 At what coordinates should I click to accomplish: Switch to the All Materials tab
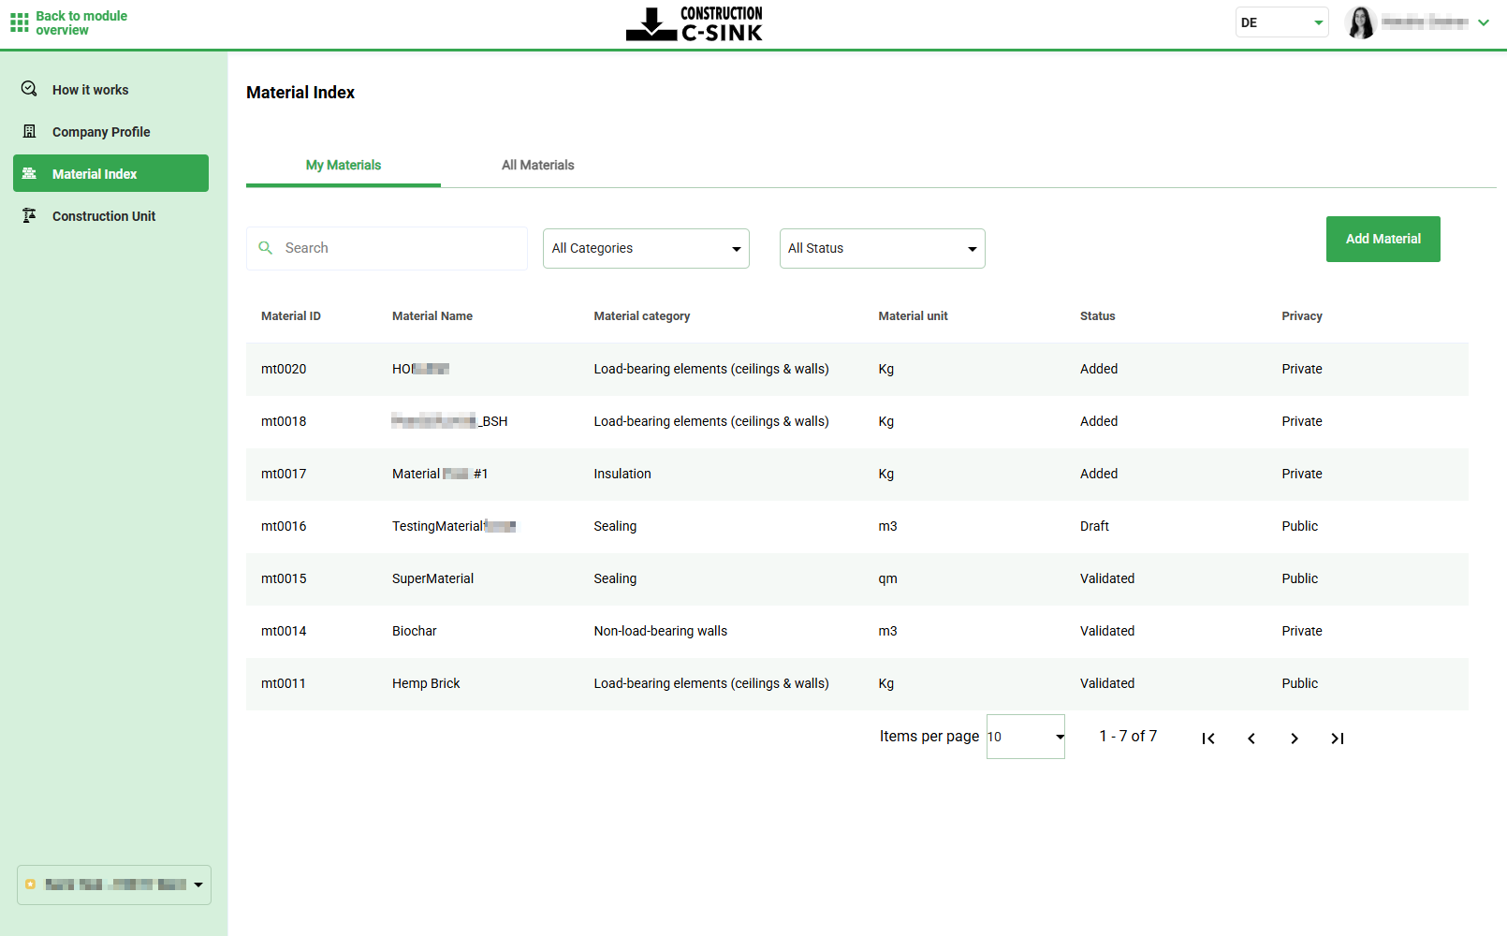pyautogui.click(x=537, y=165)
